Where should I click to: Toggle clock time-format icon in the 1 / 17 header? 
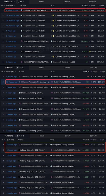[7, 140]
